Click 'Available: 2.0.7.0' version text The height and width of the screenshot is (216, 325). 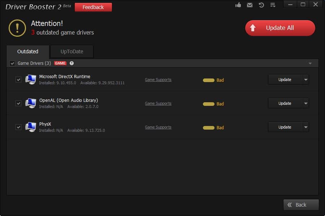(83, 107)
